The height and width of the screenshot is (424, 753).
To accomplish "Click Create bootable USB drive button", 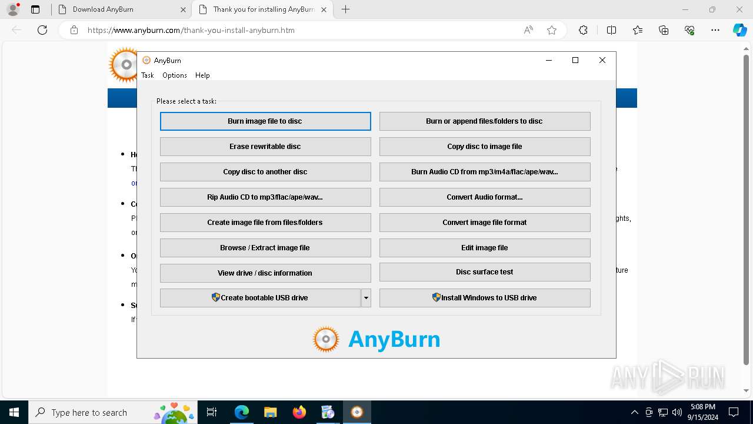I will 260,298.
